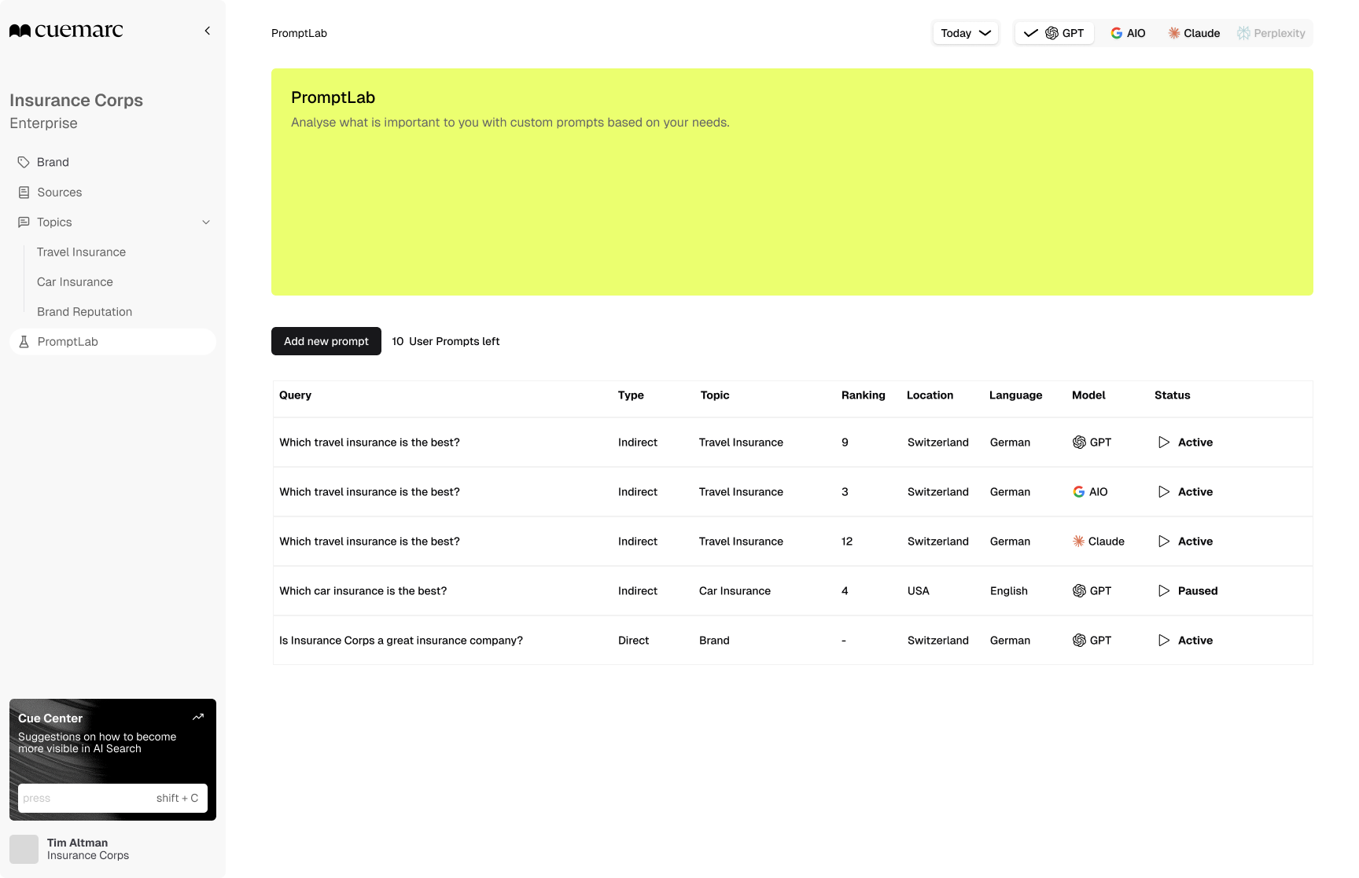Image resolution: width=1359 pixels, height=878 pixels.
Task: Open the Sources menu item
Action: 112,192
